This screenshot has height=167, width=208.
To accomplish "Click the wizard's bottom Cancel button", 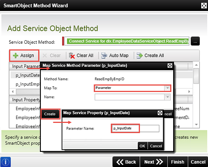I will point(198,162).
